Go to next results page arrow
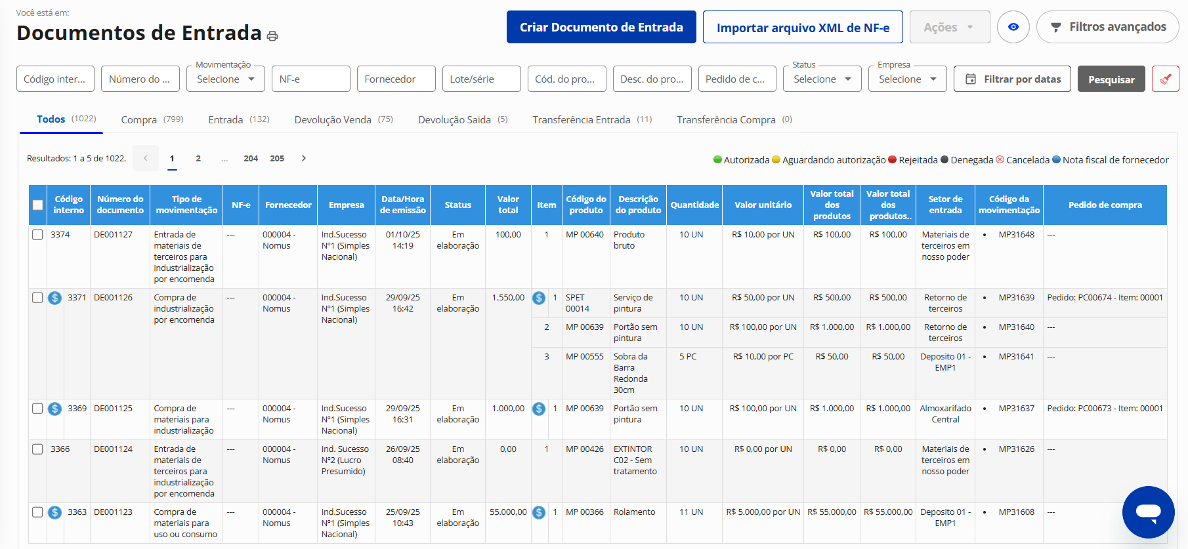The image size is (1188, 549). [x=303, y=158]
